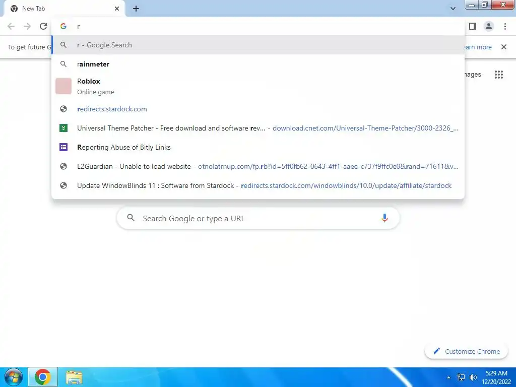
Task: Click the green cnet favicon icon
Action: point(63,128)
